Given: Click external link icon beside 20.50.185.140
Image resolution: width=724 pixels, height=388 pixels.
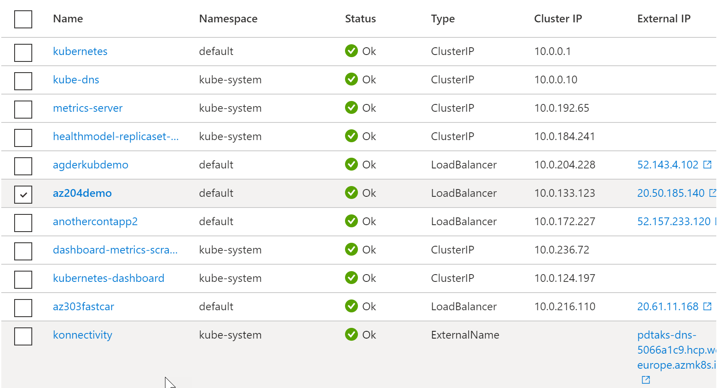Looking at the screenshot, I should point(712,193).
